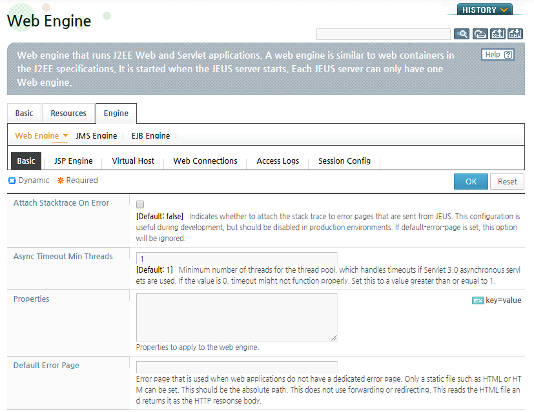Click the XML export icon with up arrow
Screen dimensions: 534x412
point(498,34)
